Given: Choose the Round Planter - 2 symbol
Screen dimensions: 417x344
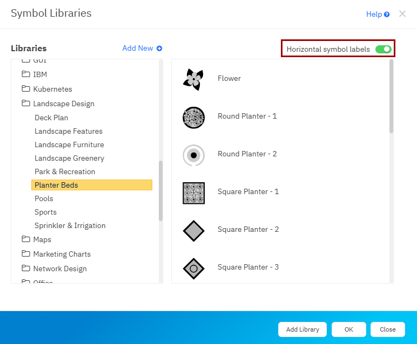Looking at the screenshot, I should [x=193, y=155].
